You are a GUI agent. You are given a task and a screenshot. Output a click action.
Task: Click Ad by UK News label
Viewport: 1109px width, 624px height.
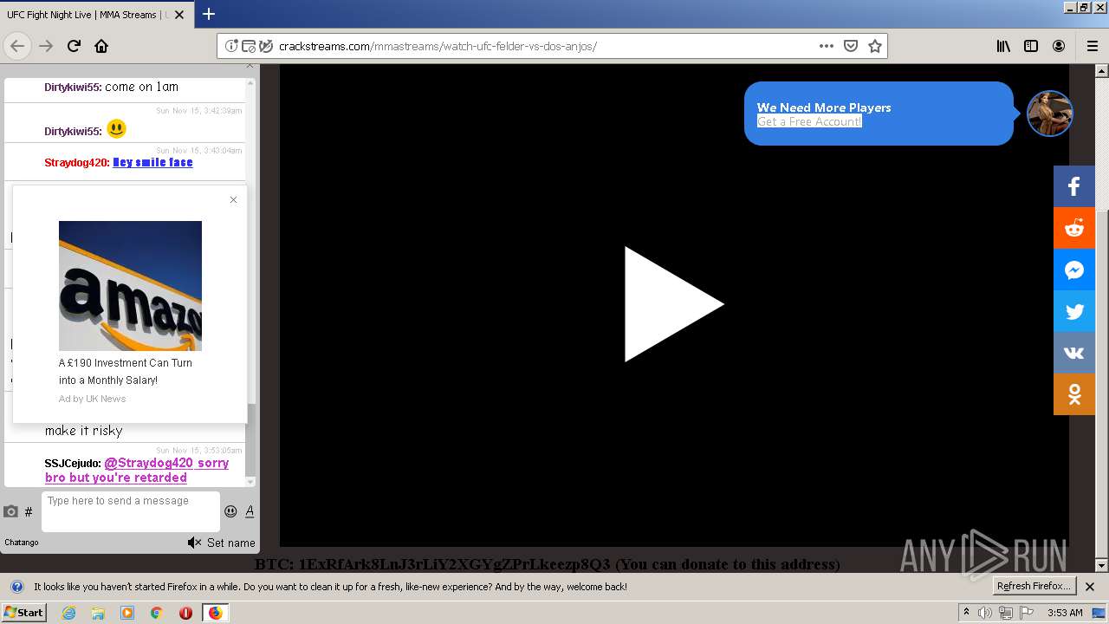pos(92,399)
